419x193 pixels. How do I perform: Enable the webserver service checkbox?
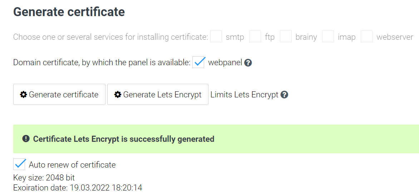[x=367, y=37]
